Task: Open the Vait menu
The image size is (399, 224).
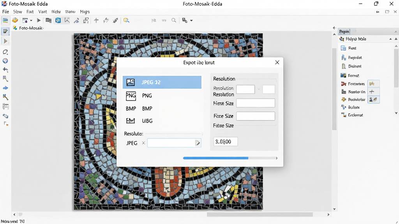Action: [42, 12]
